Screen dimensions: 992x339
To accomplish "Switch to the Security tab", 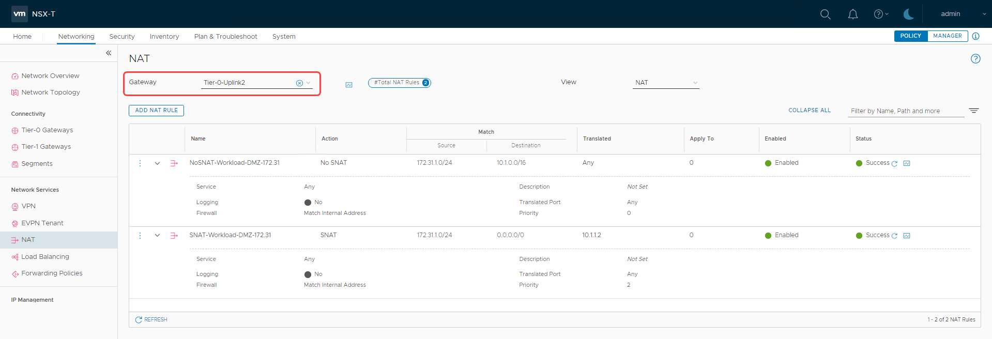I will click(122, 37).
